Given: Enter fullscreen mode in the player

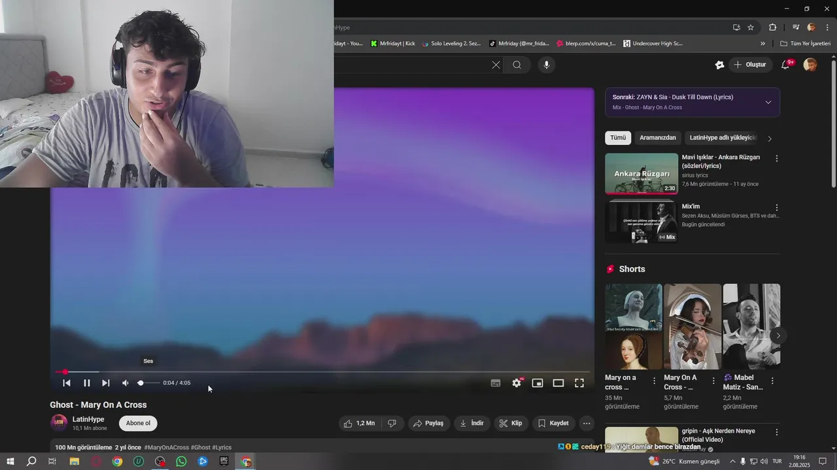Looking at the screenshot, I should (x=579, y=383).
